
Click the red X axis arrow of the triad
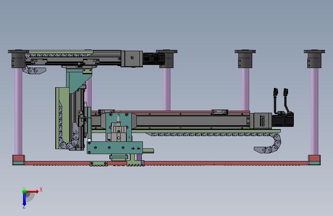(x=32, y=191)
